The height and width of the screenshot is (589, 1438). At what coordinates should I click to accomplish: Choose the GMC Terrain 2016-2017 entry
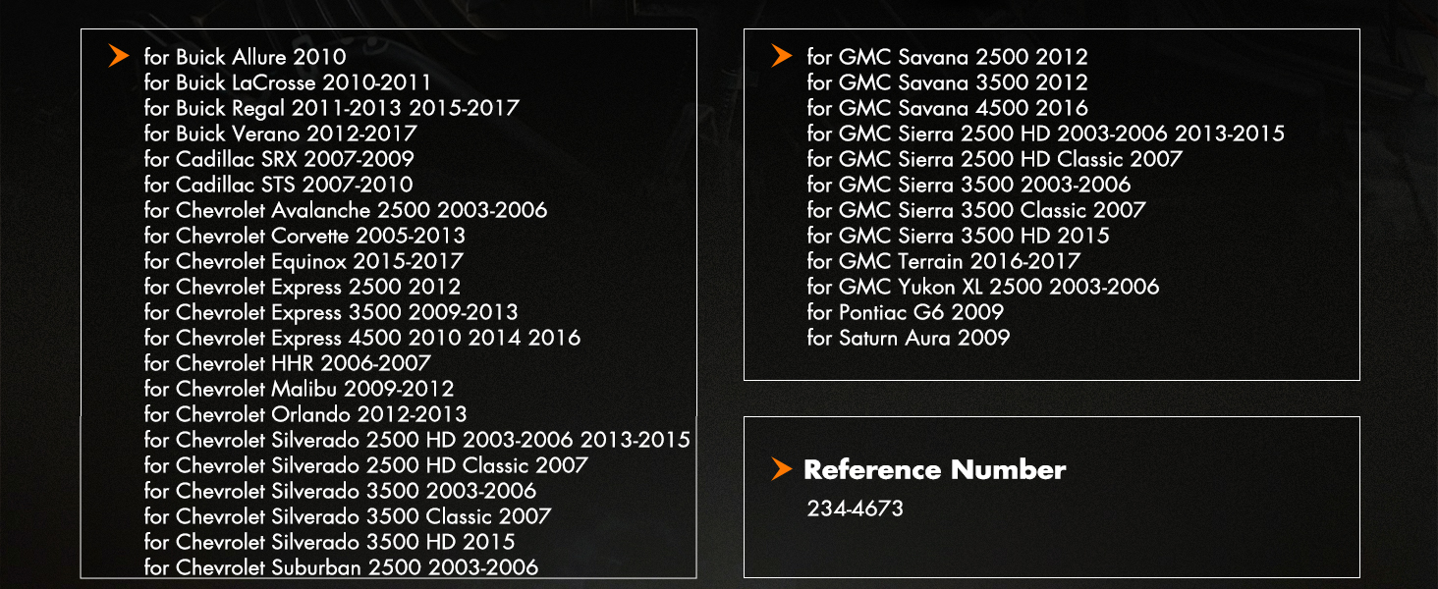click(943, 261)
